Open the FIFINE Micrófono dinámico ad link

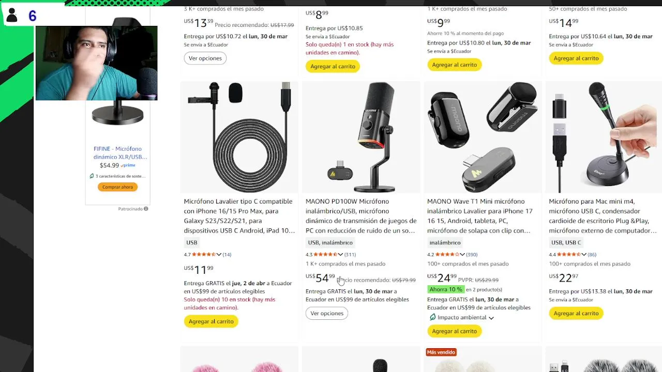[120, 152]
